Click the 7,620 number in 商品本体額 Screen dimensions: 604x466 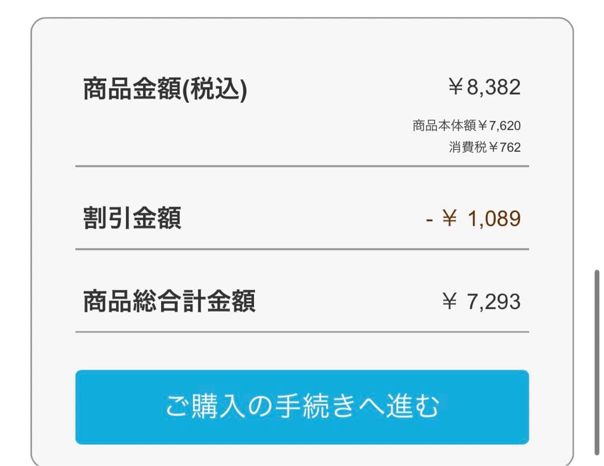point(505,125)
